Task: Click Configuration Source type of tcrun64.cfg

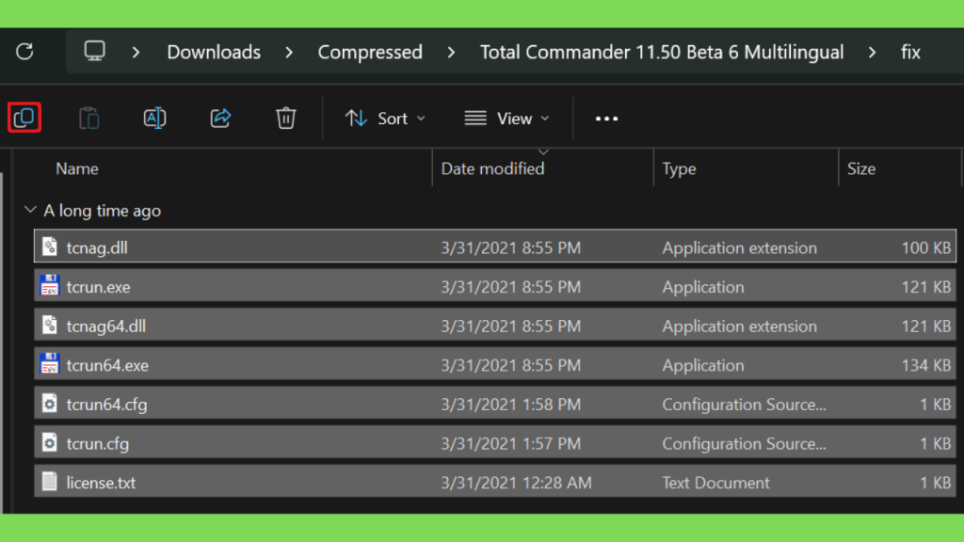Action: point(744,405)
